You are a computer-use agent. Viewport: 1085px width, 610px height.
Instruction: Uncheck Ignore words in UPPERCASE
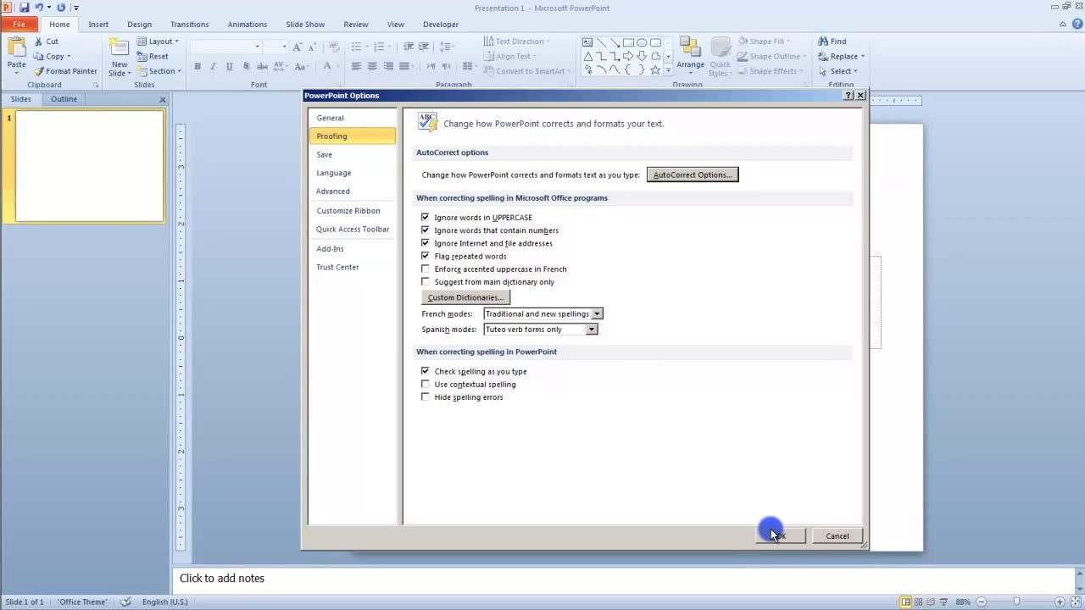point(426,218)
